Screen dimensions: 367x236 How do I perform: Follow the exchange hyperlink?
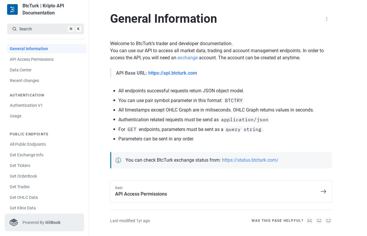click(x=188, y=58)
